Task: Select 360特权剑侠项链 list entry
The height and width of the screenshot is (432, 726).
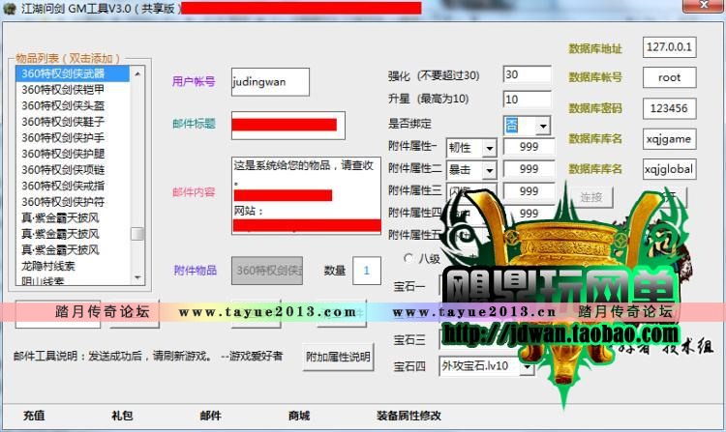Action: tap(73, 169)
